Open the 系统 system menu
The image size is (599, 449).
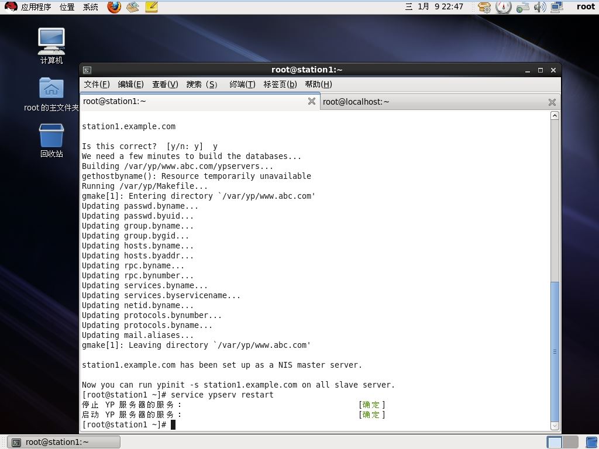[x=91, y=7]
